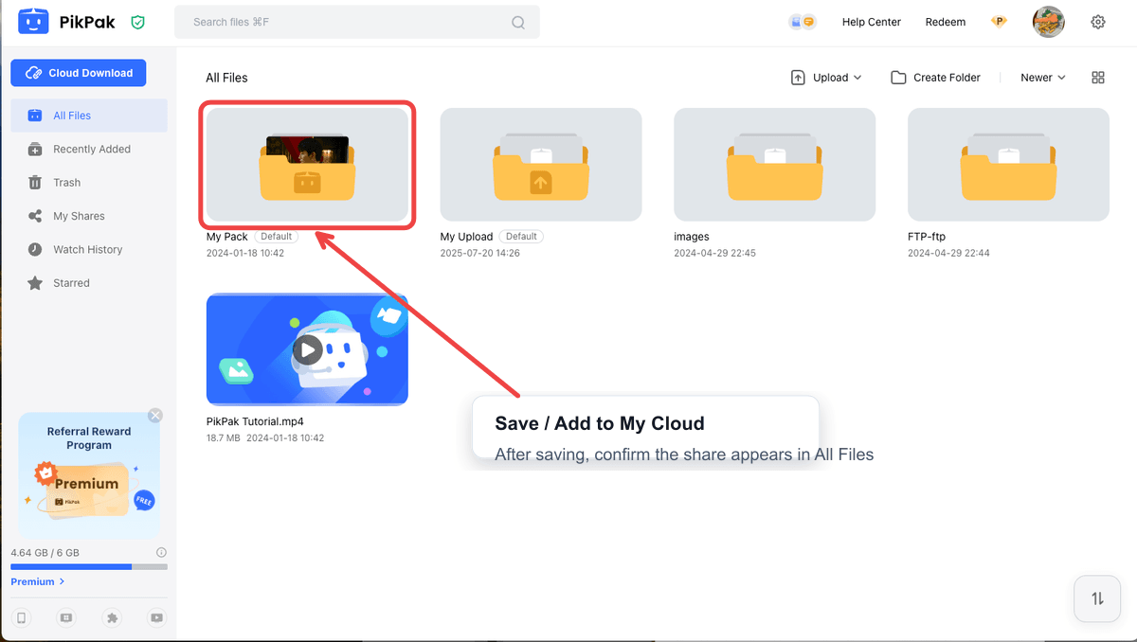Open the images folder

[775, 165]
